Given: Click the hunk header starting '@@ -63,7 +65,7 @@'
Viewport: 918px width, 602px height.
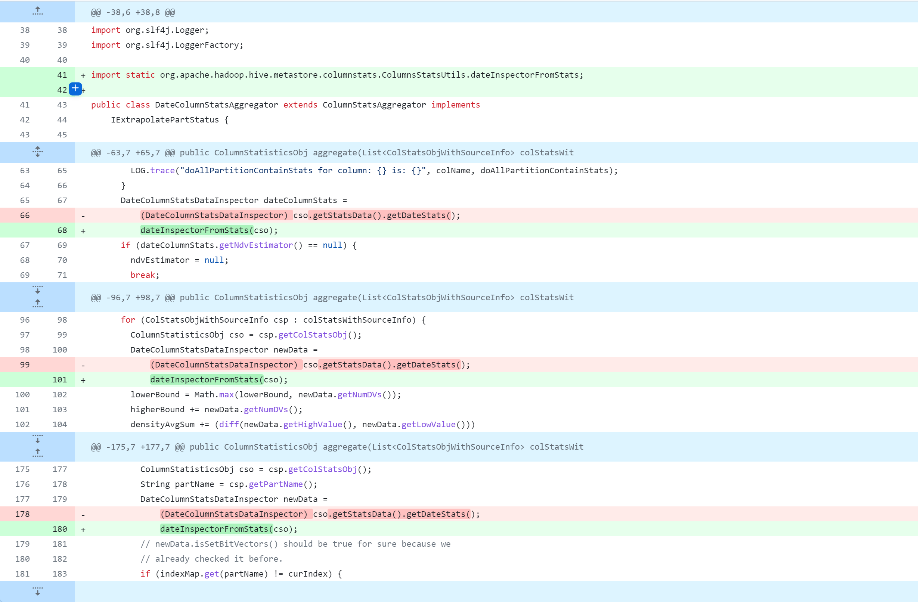Looking at the screenshot, I should click(x=332, y=153).
